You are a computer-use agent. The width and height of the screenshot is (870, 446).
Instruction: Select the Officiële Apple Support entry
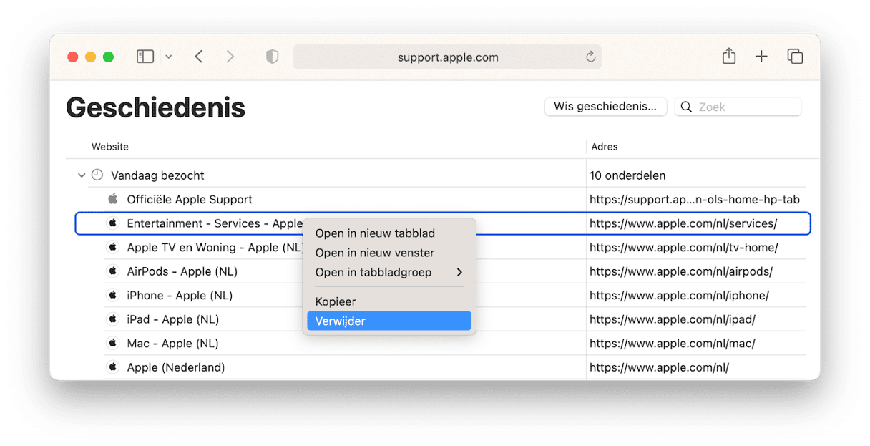pos(190,199)
